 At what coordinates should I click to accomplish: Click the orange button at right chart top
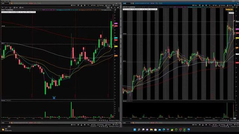(229, 9)
